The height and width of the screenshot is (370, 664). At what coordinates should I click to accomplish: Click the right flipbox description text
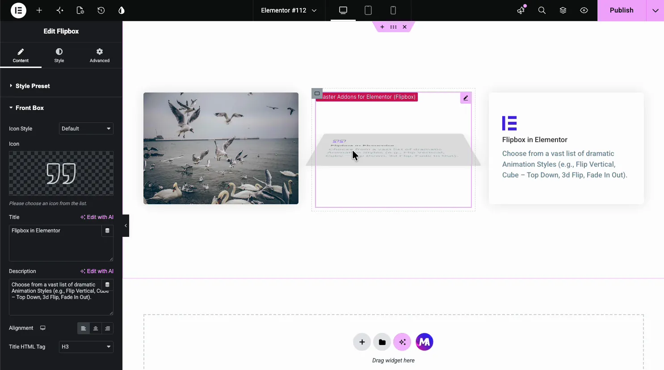565,164
